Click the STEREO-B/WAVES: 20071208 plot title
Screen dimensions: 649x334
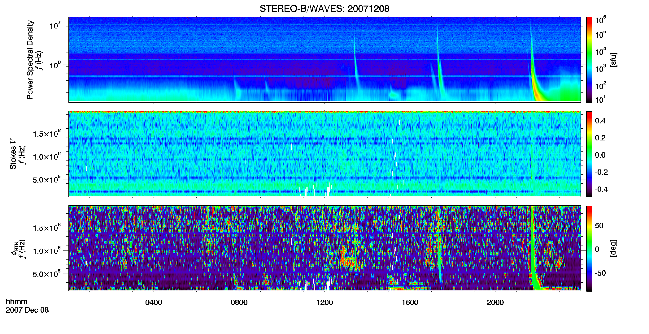pos(324,9)
